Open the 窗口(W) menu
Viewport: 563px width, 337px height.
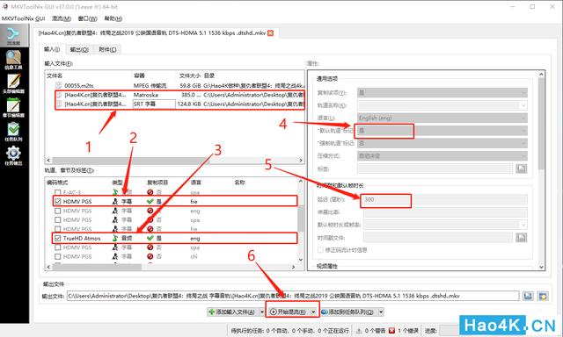coord(88,18)
